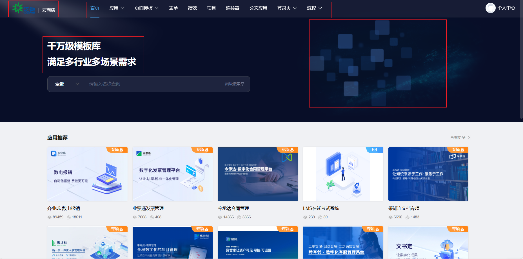The image size is (523, 259).
Task: Open the 文书定 thumbnail
Action: (428, 243)
